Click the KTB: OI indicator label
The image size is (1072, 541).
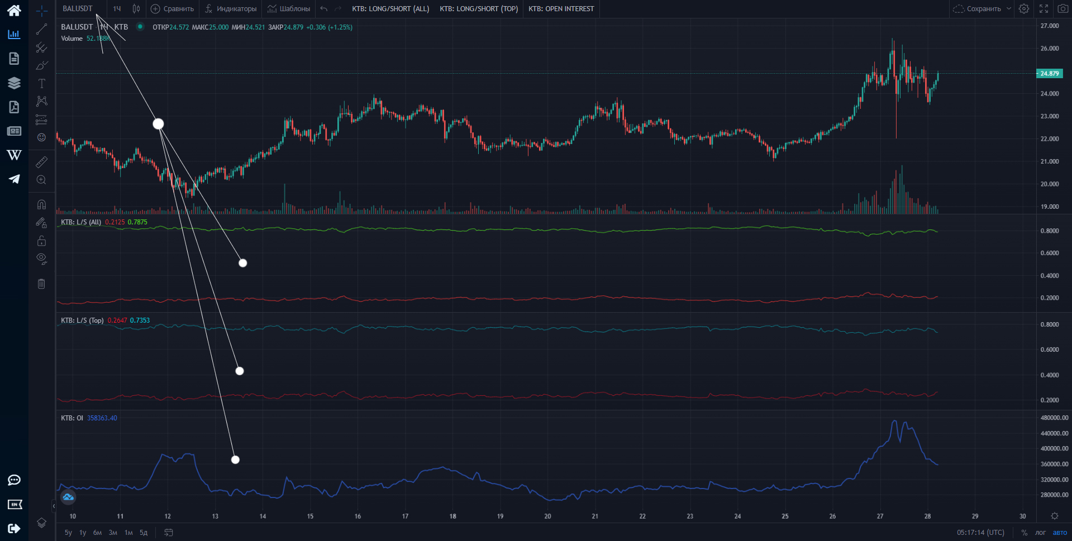click(72, 418)
